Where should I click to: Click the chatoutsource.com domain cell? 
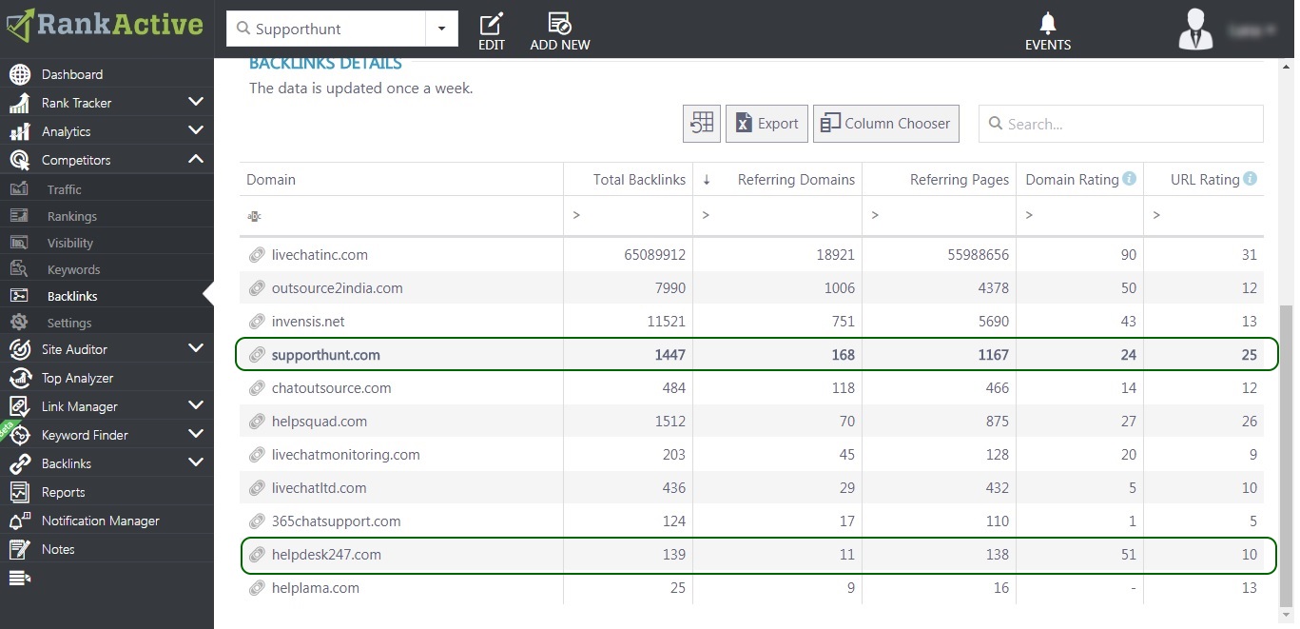click(x=401, y=388)
